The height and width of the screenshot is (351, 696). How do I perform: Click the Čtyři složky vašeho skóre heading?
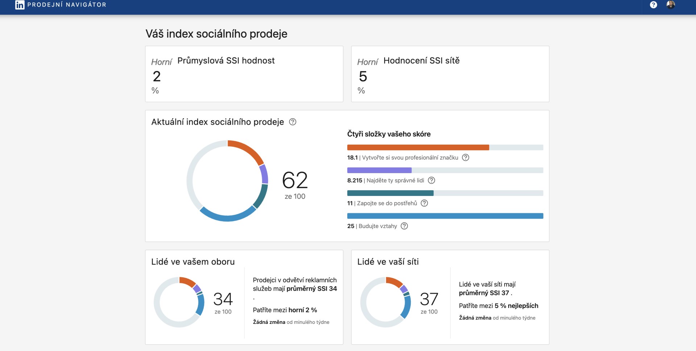pos(389,134)
